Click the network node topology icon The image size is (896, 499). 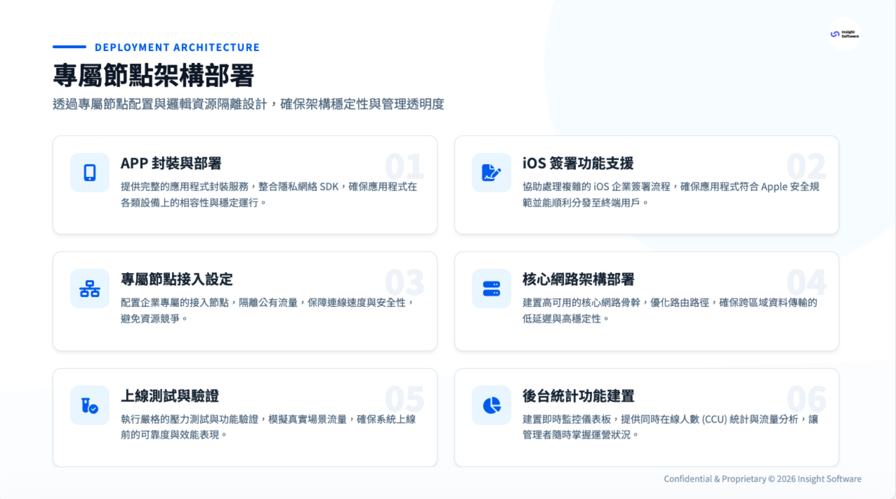coord(90,289)
